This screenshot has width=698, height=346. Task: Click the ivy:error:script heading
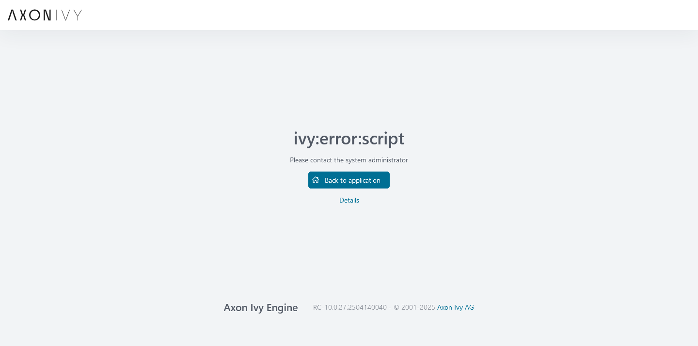(349, 139)
